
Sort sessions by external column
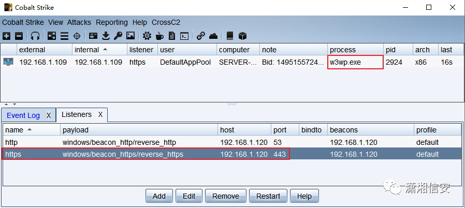point(45,50)
